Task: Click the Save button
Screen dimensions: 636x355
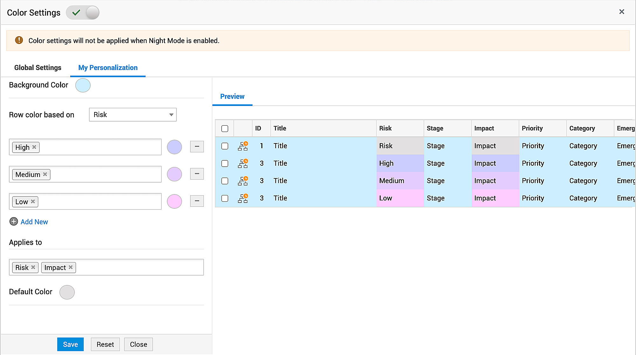Action: point(70,344)
